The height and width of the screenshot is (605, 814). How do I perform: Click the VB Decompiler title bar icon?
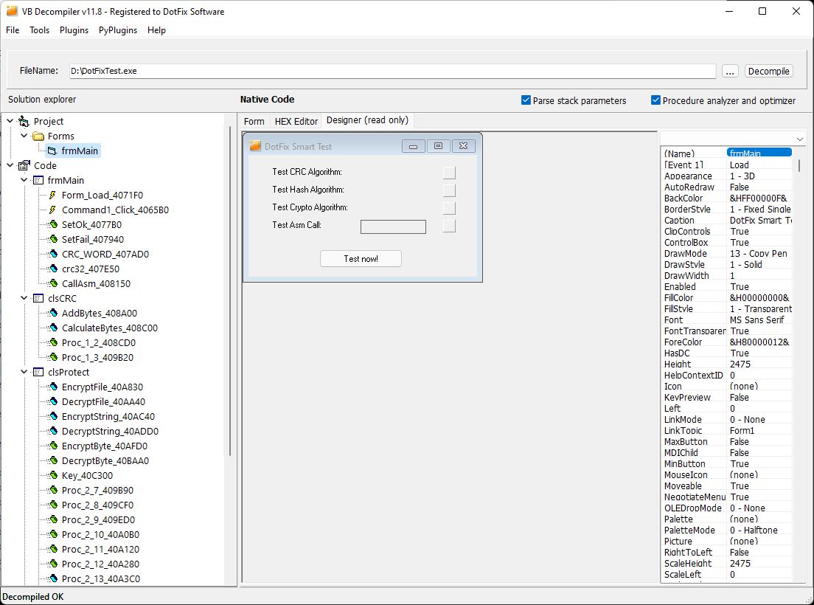[11, 11]
